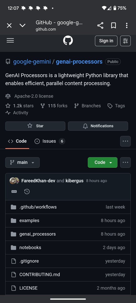Open browser three-dot overflow menu
This screenshot has height=303, width=136.
click(127, 26)
